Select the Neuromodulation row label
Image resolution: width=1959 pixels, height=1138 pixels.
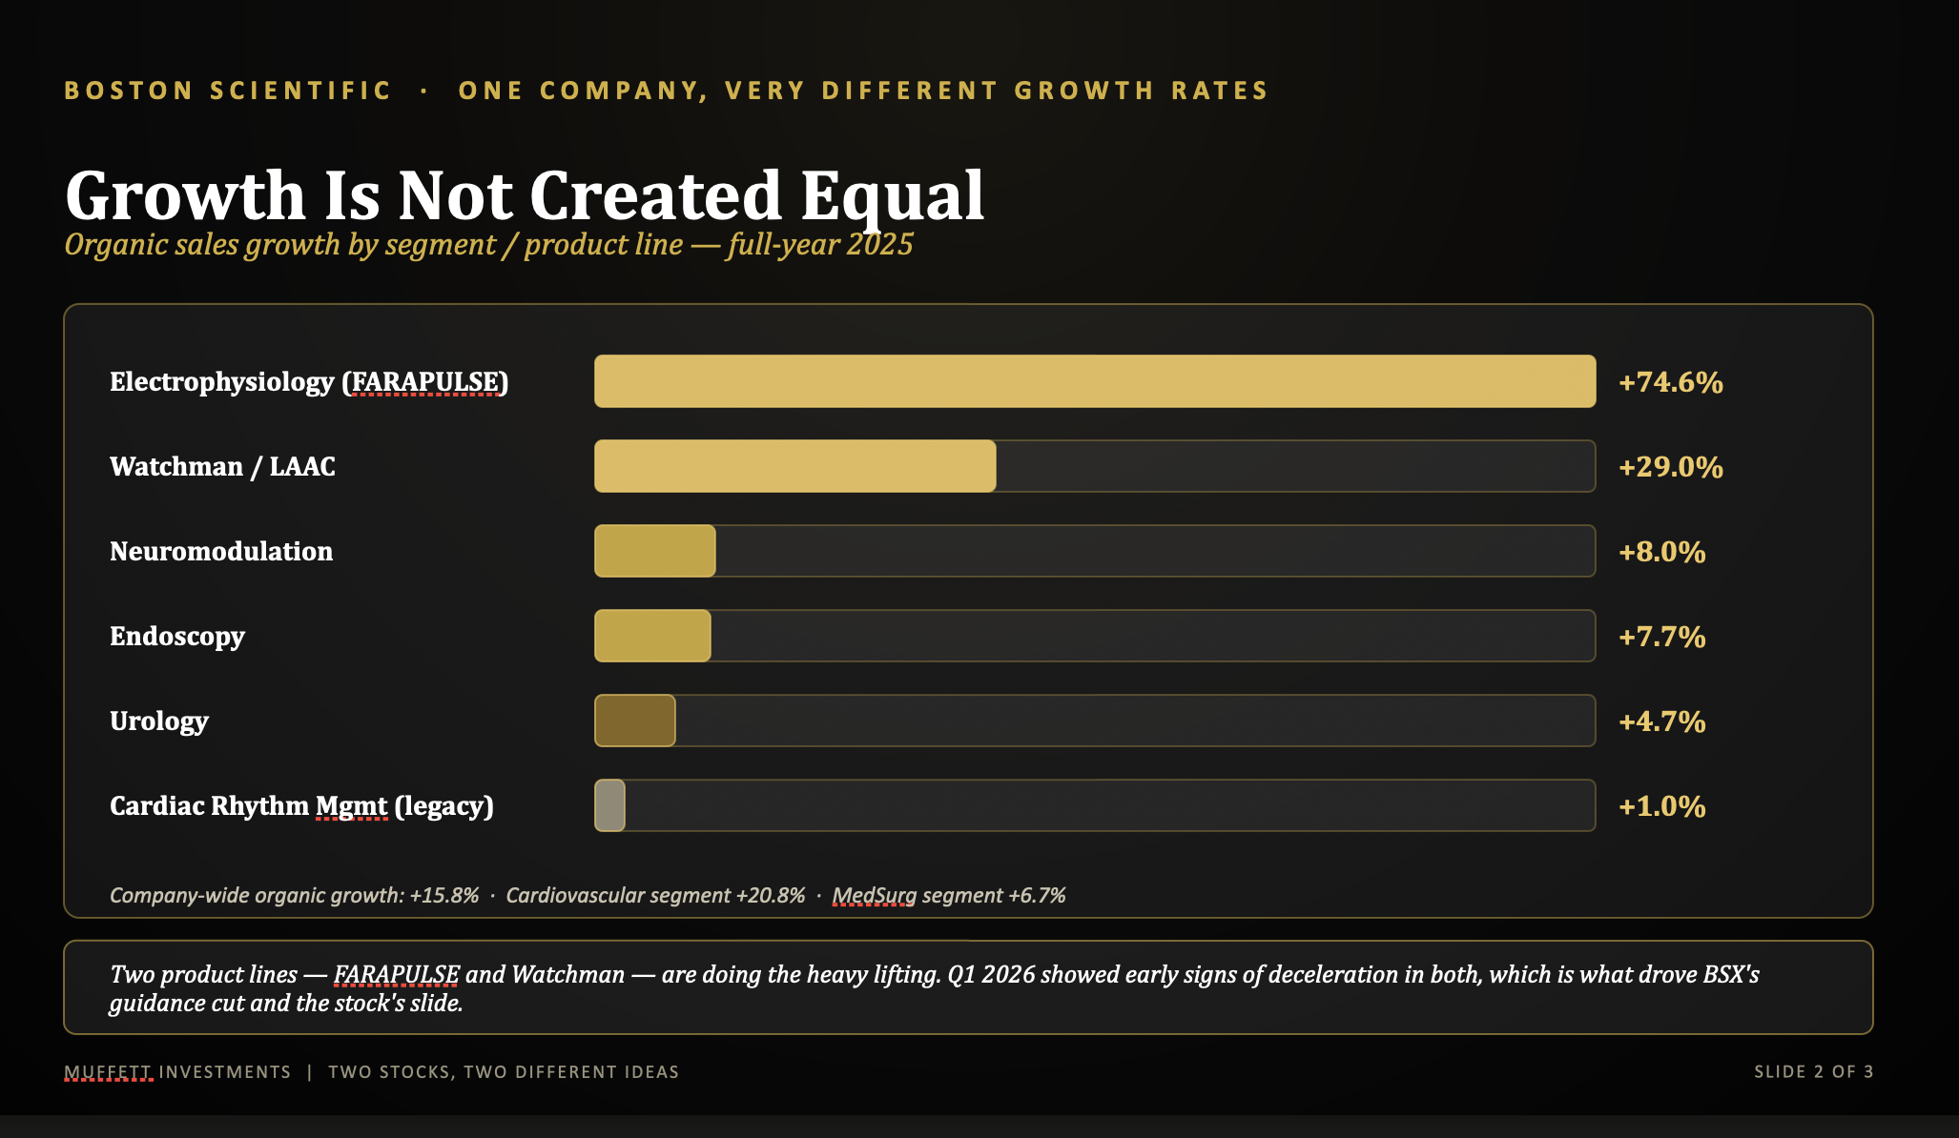coord(221,551)
